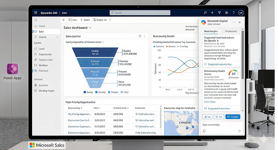
Task: Click the Qualify legend color swatch
Action: coord(85,92)
